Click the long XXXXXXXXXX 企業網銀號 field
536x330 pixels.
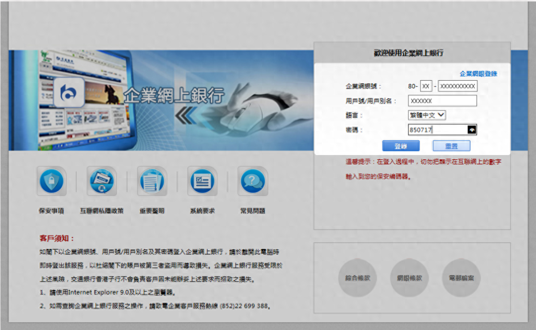pyautogui.click(x=457, y=87)
